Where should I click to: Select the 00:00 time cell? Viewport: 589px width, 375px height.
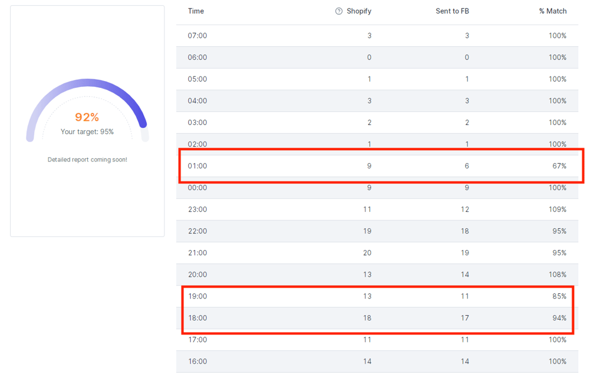(x=197, y=188)
